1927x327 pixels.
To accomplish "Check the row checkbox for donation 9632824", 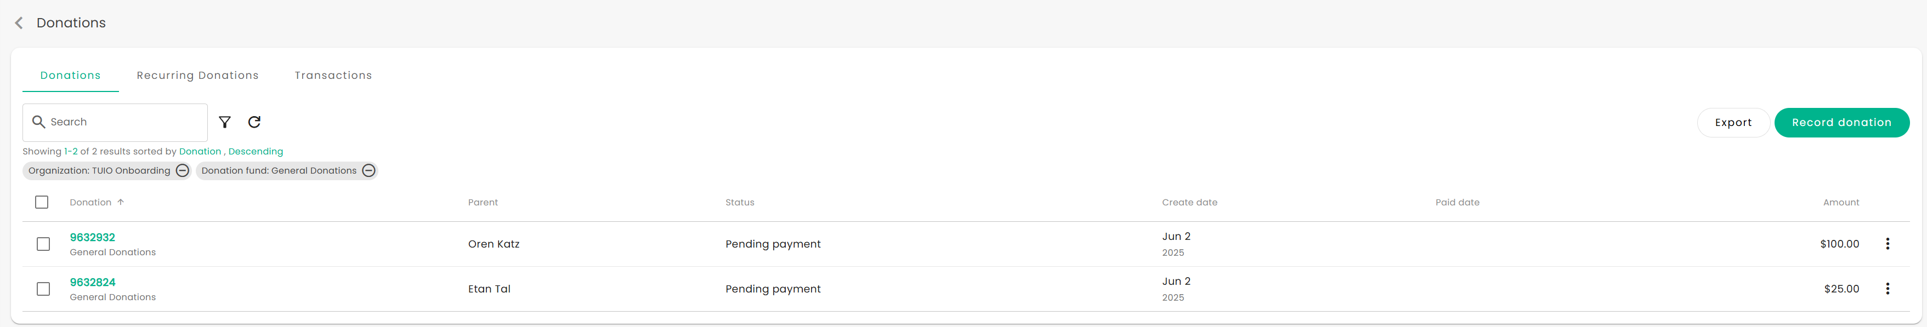I will 42,288.
